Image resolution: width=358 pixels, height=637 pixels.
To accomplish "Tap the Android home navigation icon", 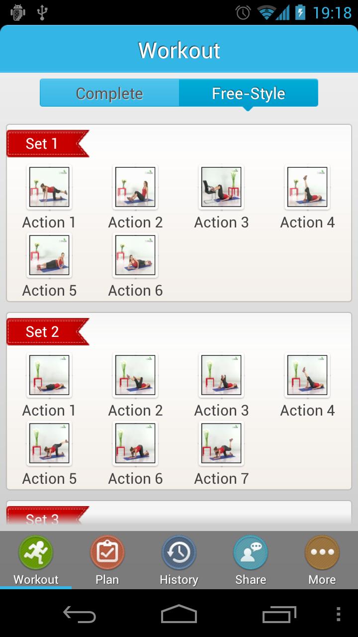I will click(179, 614).
